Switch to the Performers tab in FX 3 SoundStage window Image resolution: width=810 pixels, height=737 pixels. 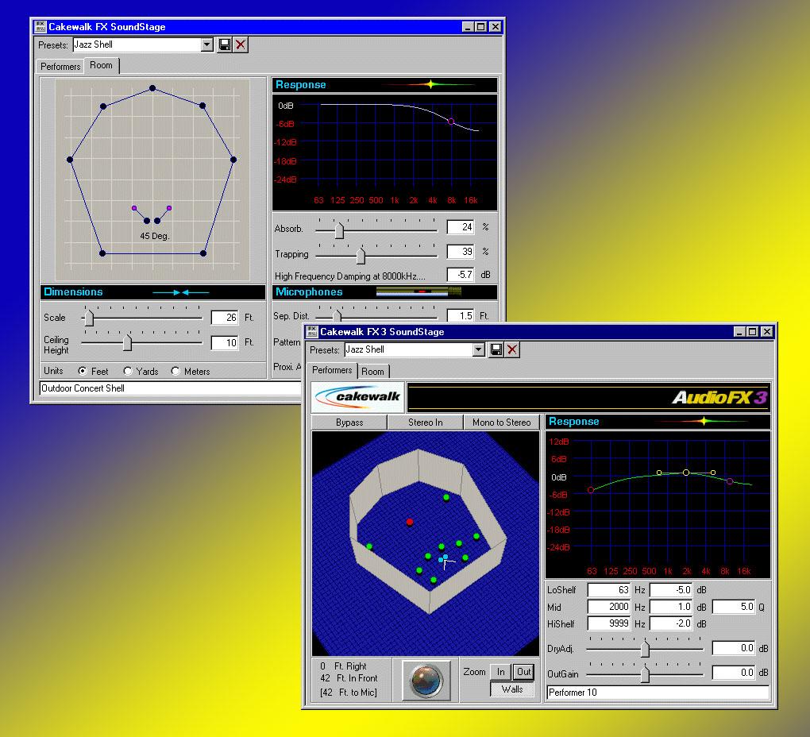coord(332,370)
